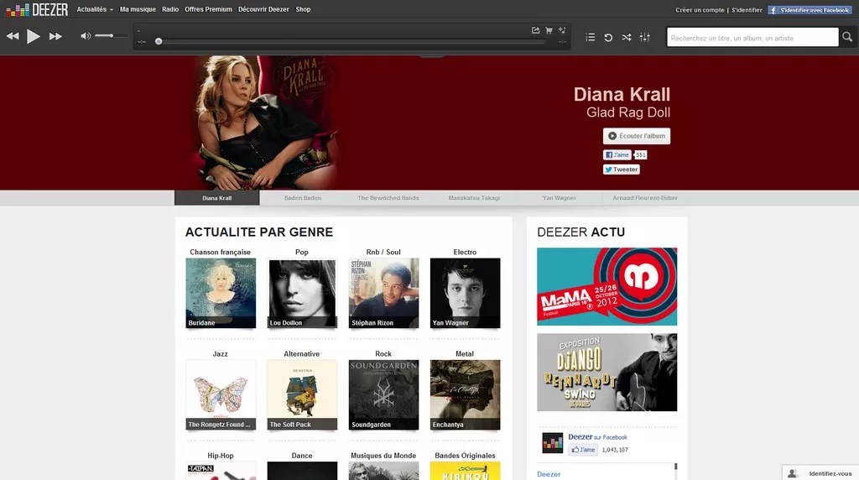Open the equalizer settings icon
The height and width of the screenshot is (480, 859).
645,37
